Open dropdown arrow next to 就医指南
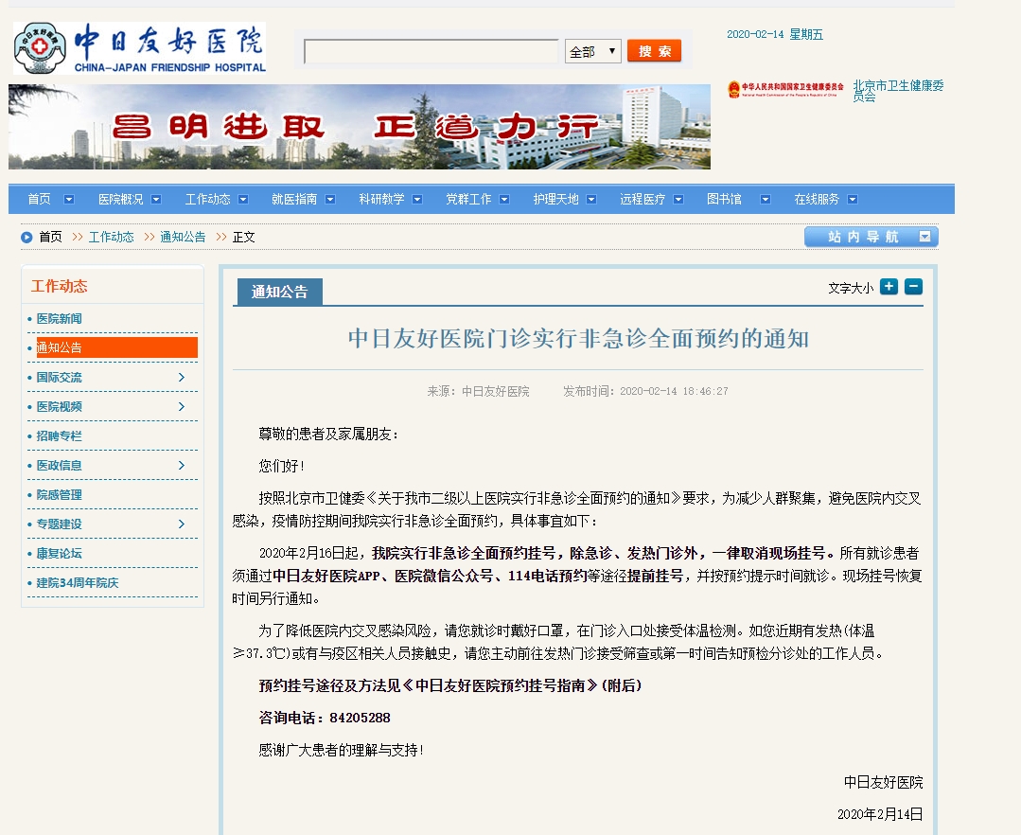 (x=330, y=200)
